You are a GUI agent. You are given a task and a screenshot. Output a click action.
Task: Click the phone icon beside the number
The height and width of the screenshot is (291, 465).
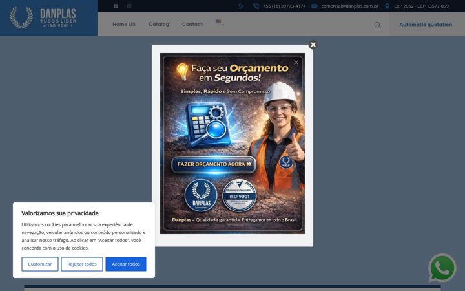click(256, 6)
